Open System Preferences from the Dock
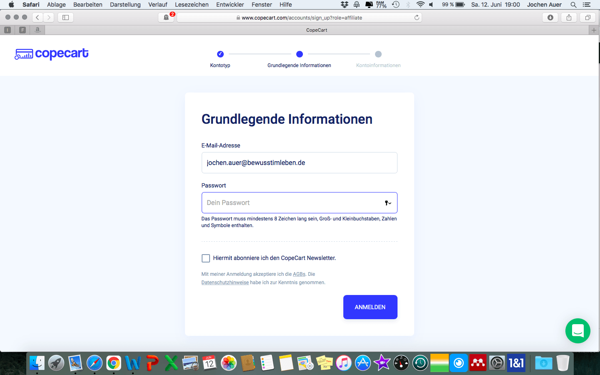The height and width of the screenshot is (375, 600). [497, 363]
